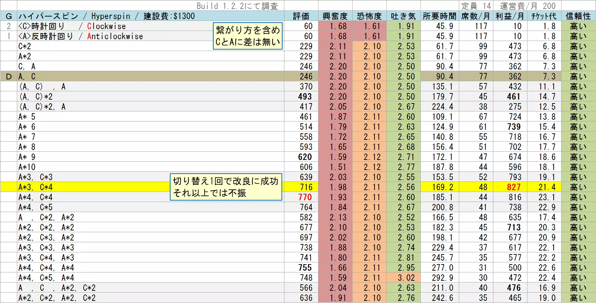Click yellow 所要時間 cell 169.2

tap(439, 187)
